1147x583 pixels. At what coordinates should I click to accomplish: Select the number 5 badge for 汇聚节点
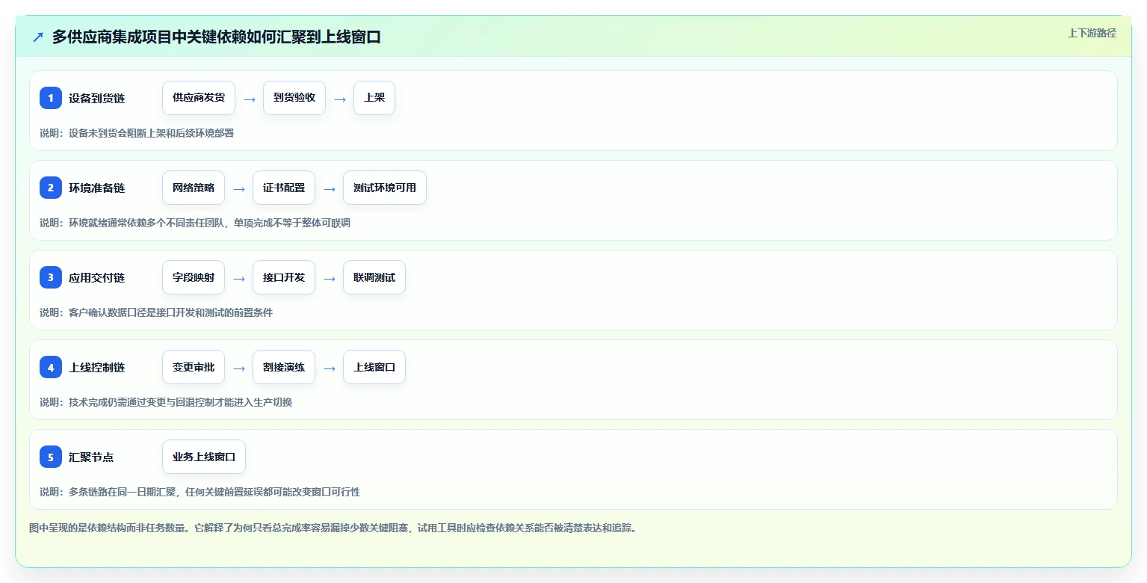pos(51,457)
